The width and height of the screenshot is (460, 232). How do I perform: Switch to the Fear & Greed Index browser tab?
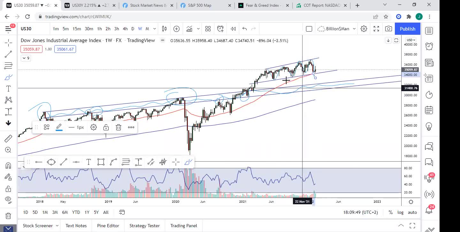pos(263,5)
